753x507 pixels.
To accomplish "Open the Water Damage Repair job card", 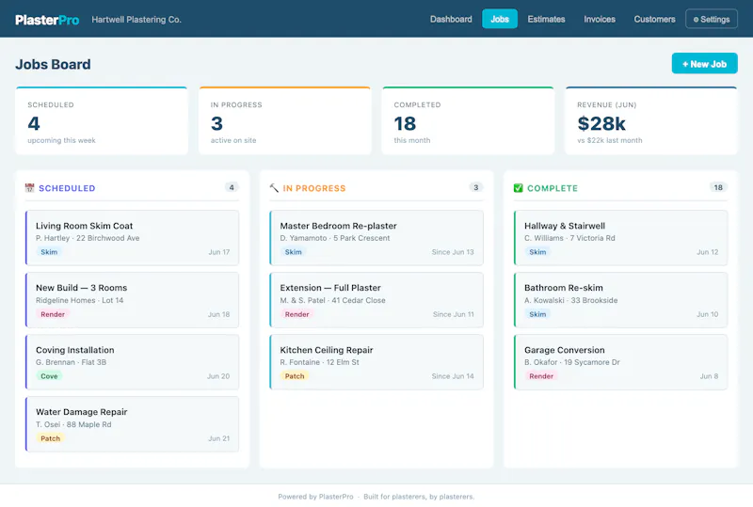I will (132, 424).
